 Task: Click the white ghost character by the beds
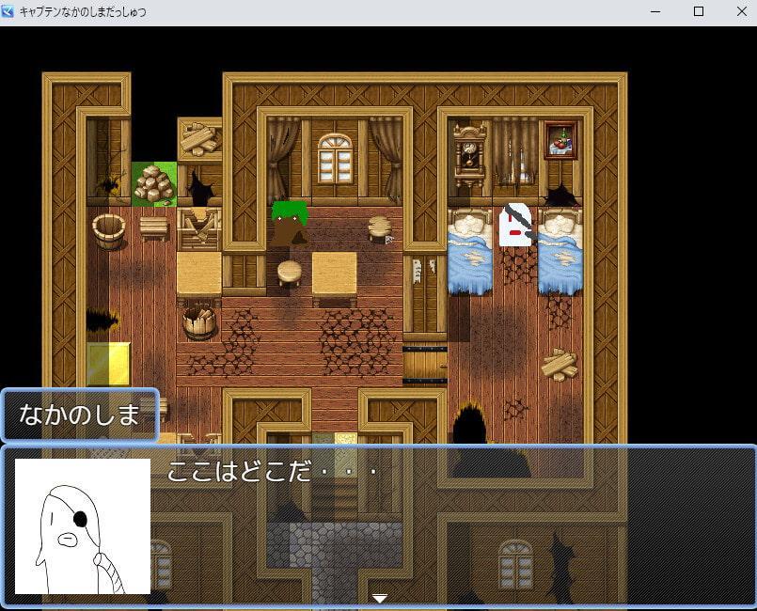514,226
